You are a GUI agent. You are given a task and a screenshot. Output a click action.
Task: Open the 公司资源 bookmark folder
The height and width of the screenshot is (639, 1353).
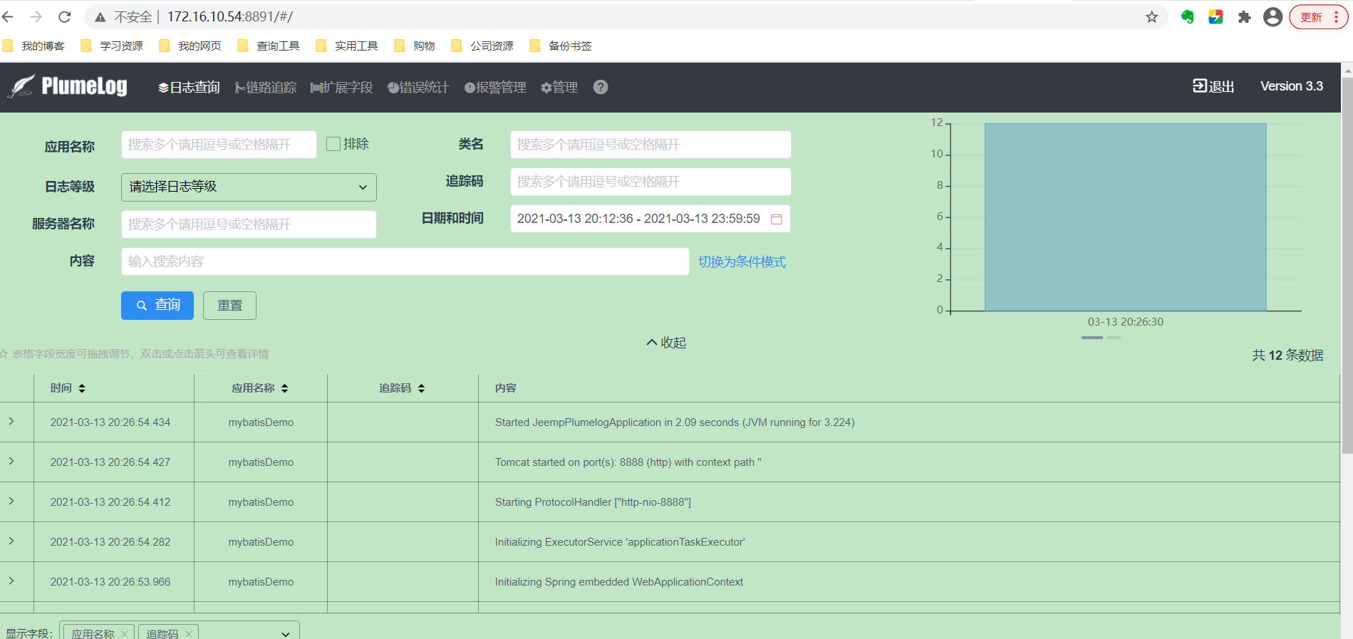point(483,46)
